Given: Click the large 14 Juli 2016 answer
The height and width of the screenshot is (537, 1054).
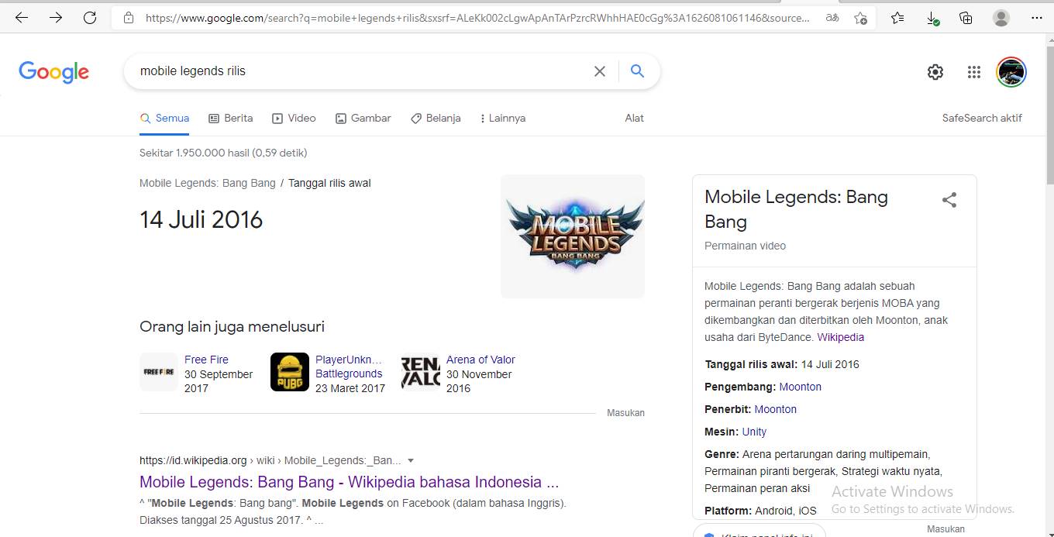Looking at the screenshot, I should point(201,220).
